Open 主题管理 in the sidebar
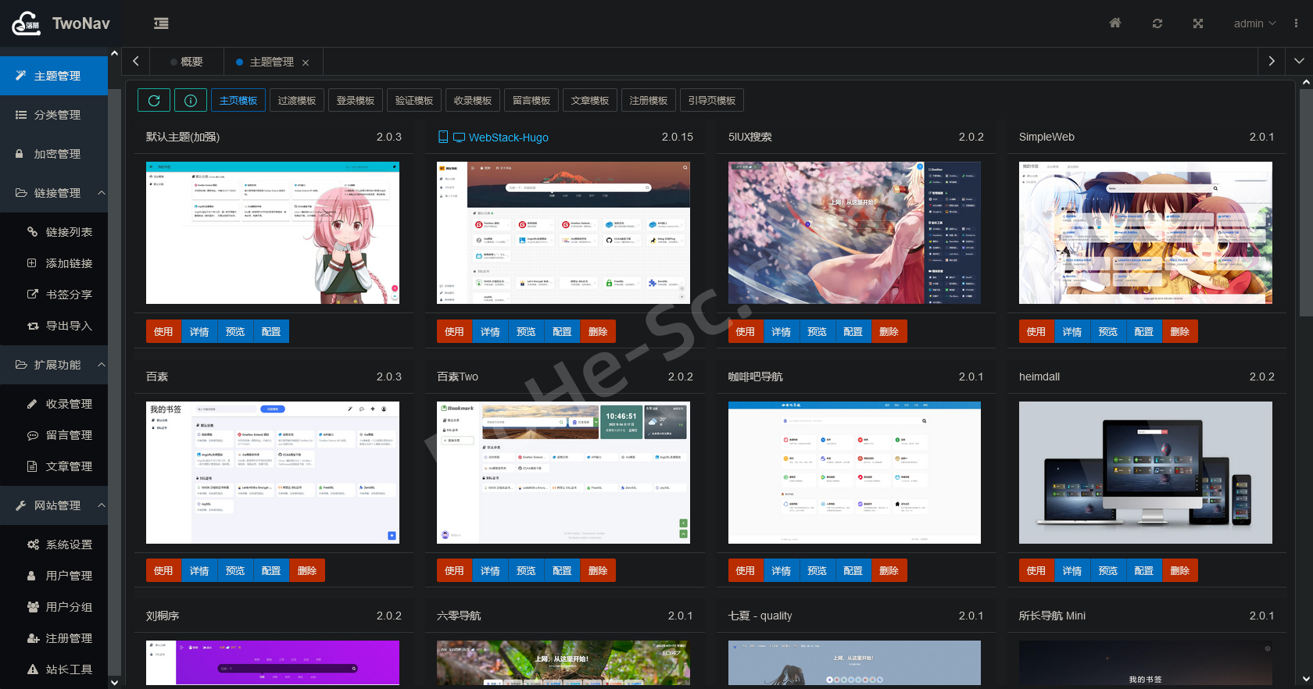The width and height of the screenshot is (1313, 689). tap(54, 76)
